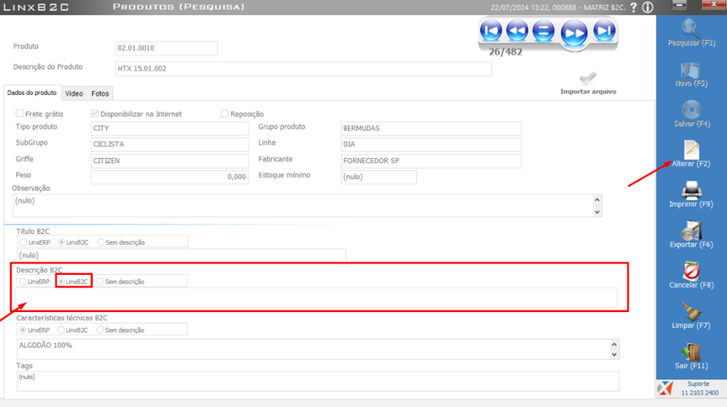Go to first record navigation button
The height and width of the screenshot is (407, 727).
pos(490,31)
